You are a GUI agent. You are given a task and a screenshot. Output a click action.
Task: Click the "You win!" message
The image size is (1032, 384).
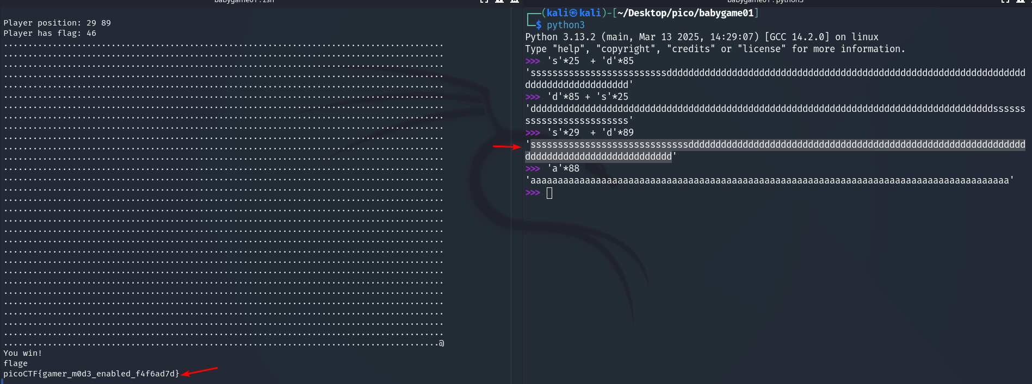point(23,353)
